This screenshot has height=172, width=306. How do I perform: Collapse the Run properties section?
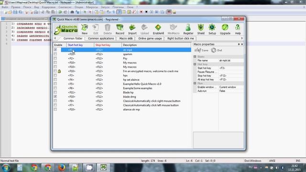[x=195, y=83]
